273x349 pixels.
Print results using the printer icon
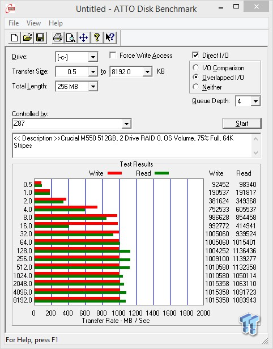pos(58,37)
